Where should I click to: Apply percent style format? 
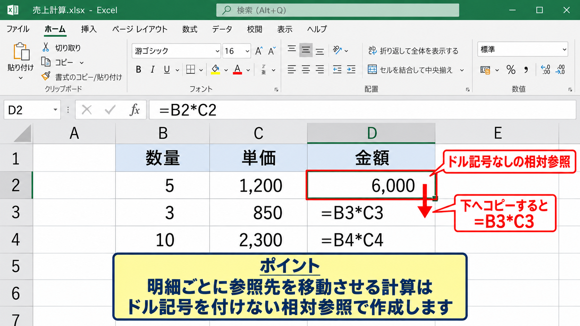pyautogui.click(x=511, y=70)
